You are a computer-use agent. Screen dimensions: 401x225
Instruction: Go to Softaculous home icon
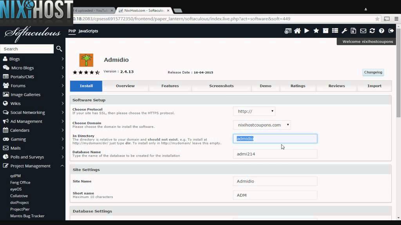[x=297, y=31]
